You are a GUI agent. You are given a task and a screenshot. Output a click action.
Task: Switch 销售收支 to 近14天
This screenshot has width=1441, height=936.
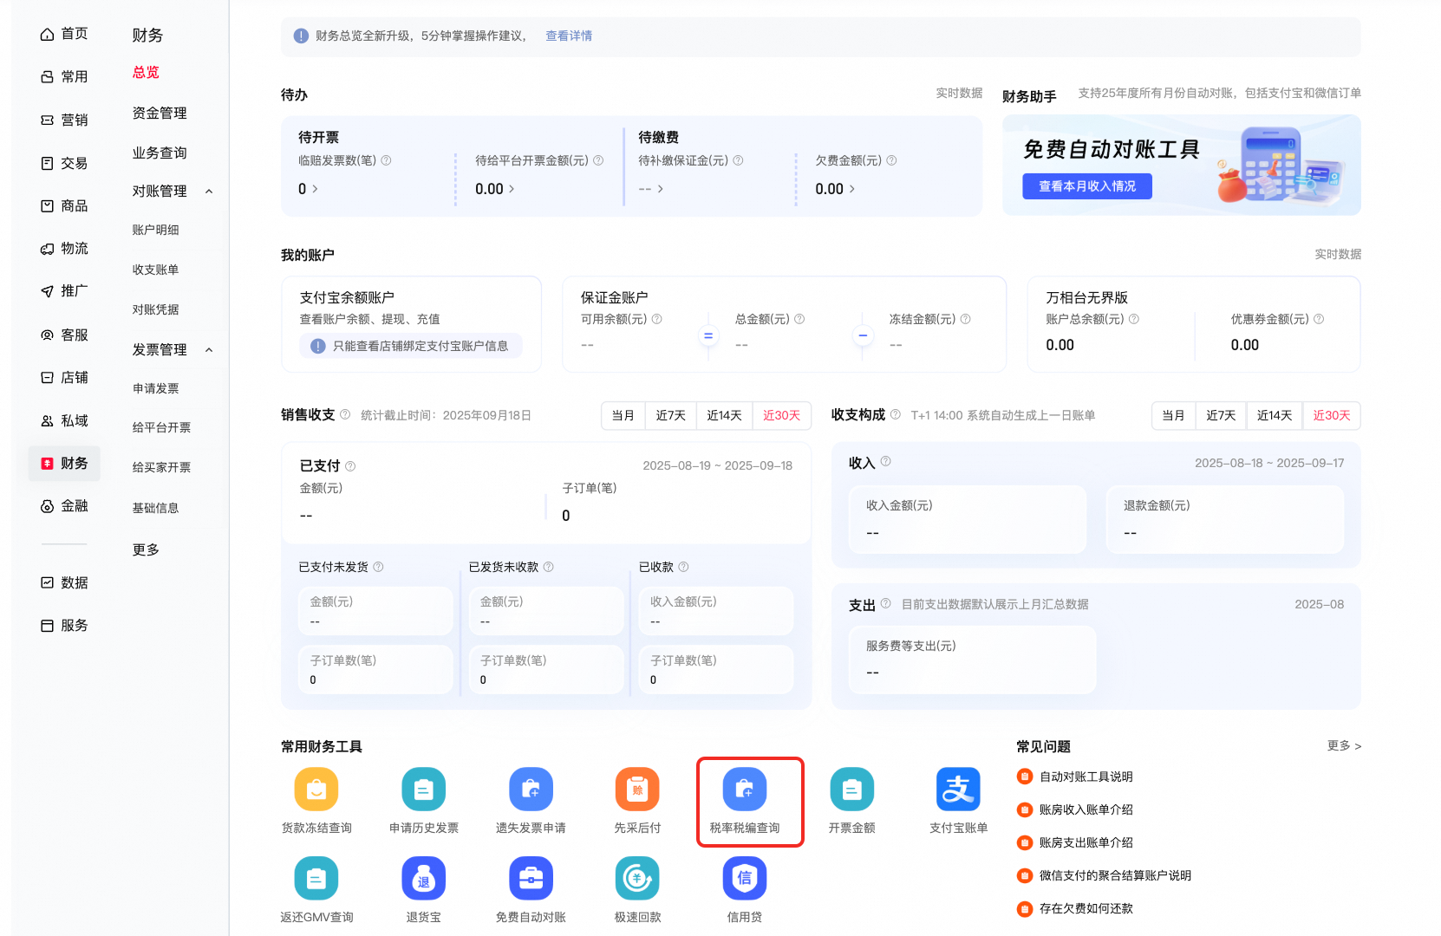click(x=725, y=416)
